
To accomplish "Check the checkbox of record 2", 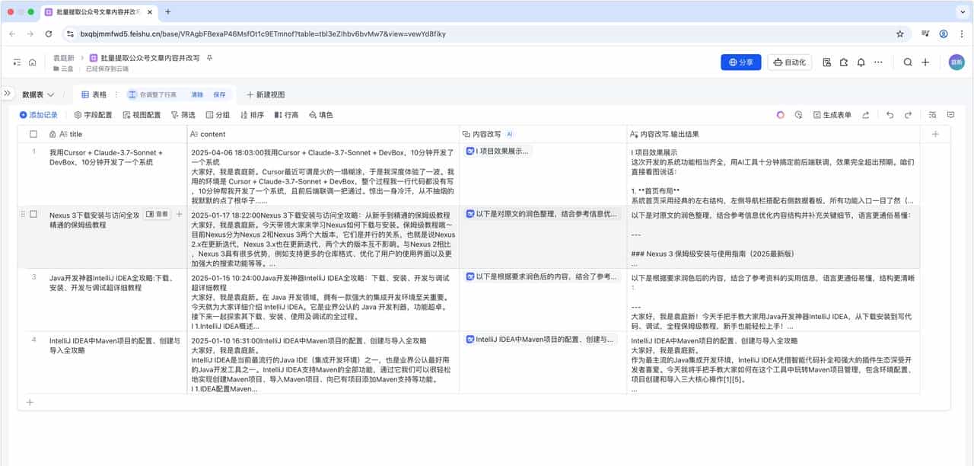I will 32,214.
